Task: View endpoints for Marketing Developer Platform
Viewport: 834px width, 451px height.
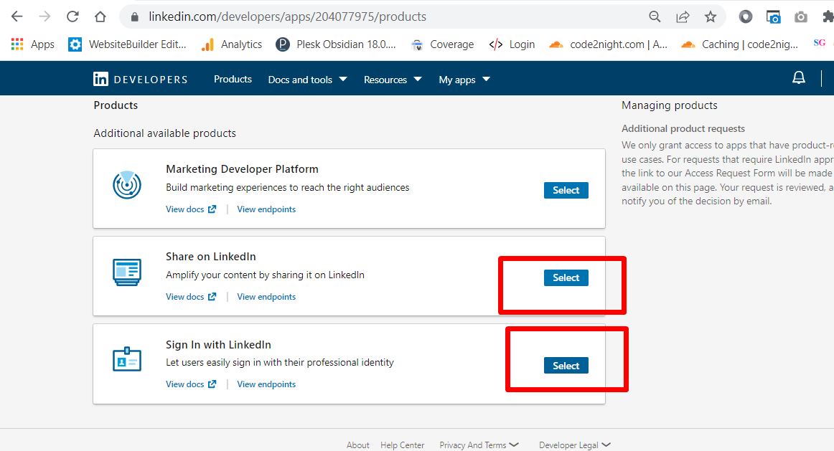Action: [266, 209]
